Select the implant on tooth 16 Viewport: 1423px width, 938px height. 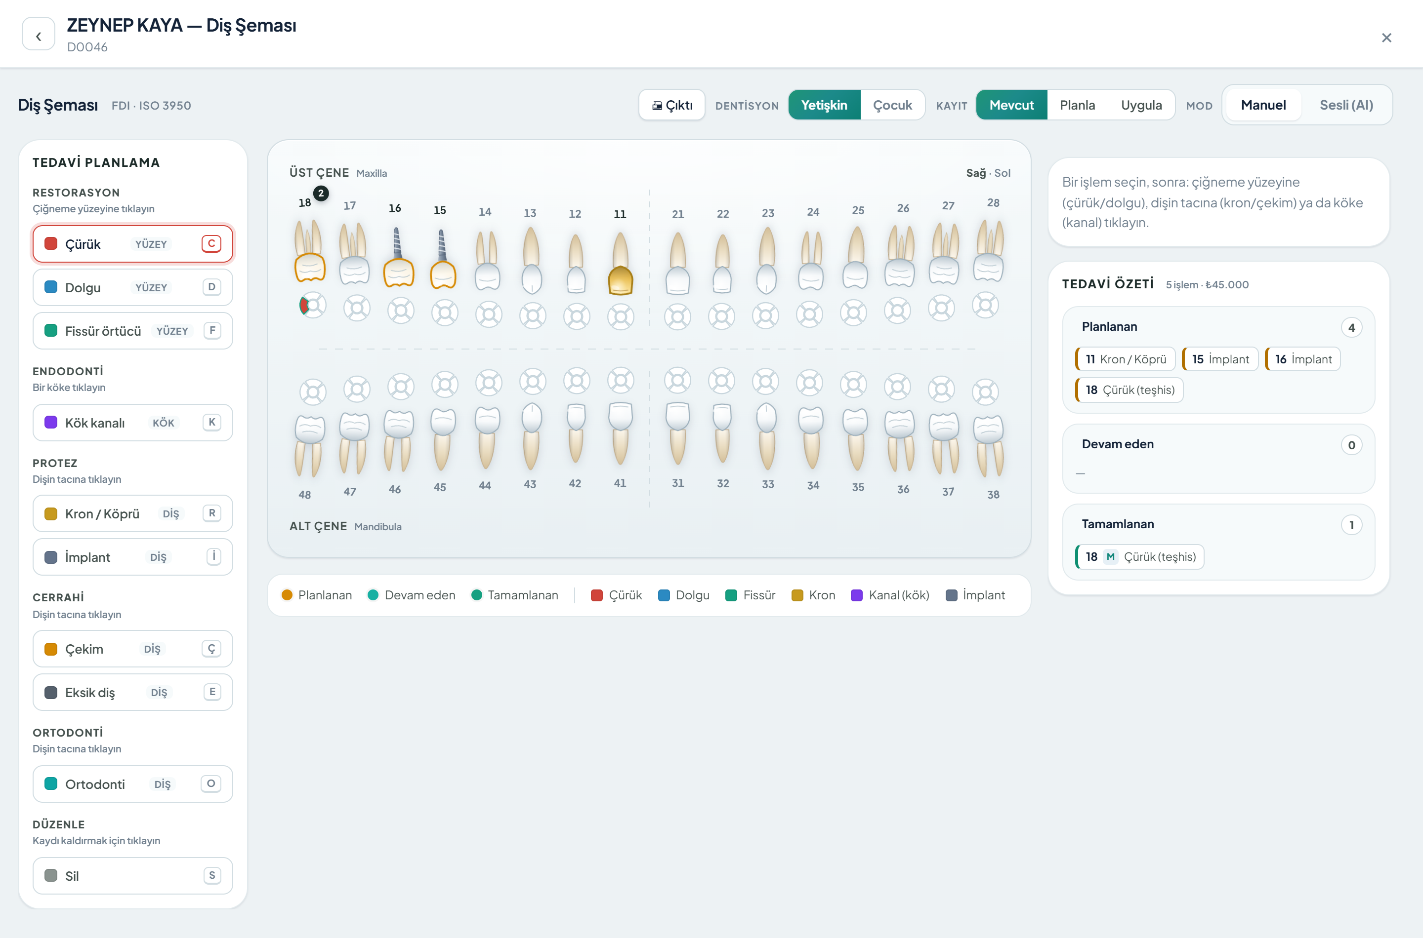398,257
